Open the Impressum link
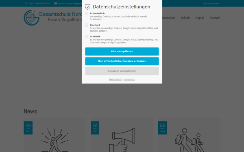The image size is (244, 152). coord(129,79)
